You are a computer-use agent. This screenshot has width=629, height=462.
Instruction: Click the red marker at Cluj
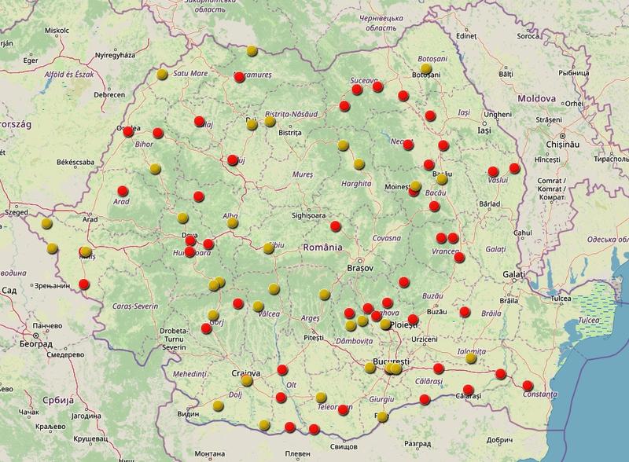click(x=233, y=160)
